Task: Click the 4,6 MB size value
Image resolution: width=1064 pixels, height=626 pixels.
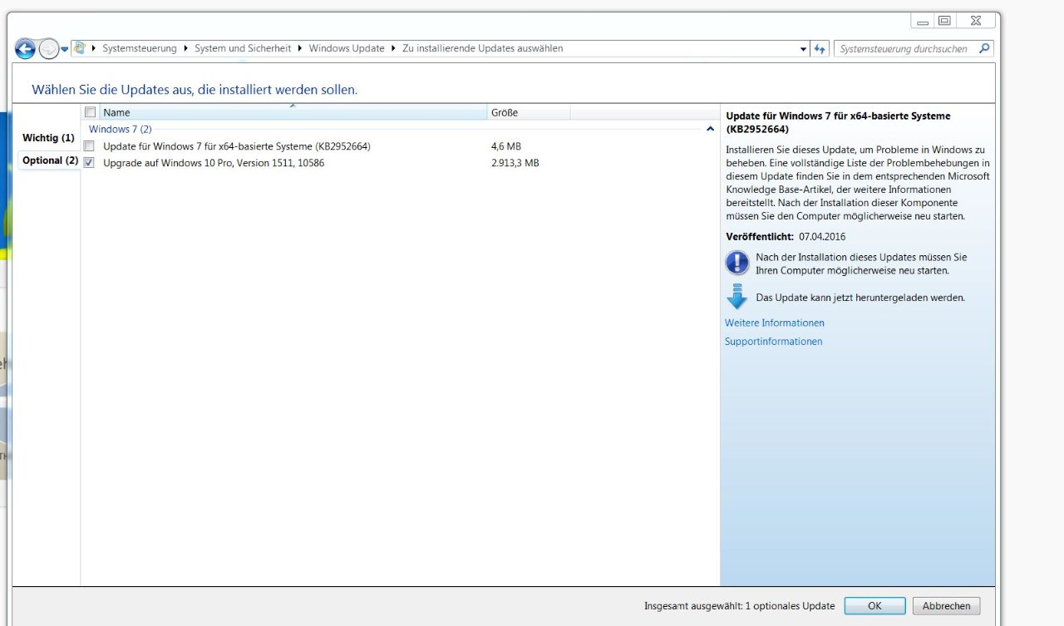Action: tap(506, 146)
